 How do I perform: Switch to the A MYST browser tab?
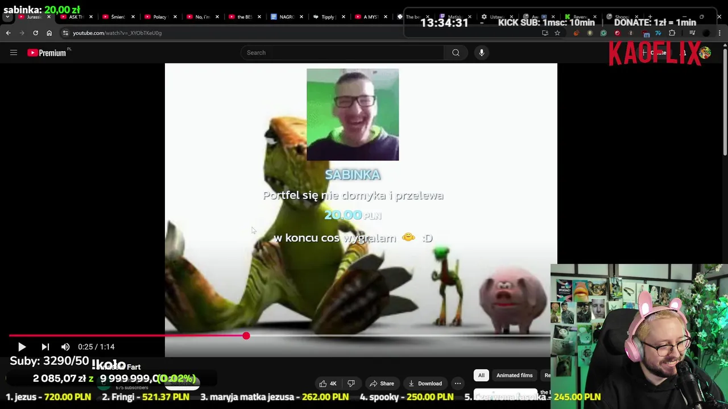click(x=370, y=17)
